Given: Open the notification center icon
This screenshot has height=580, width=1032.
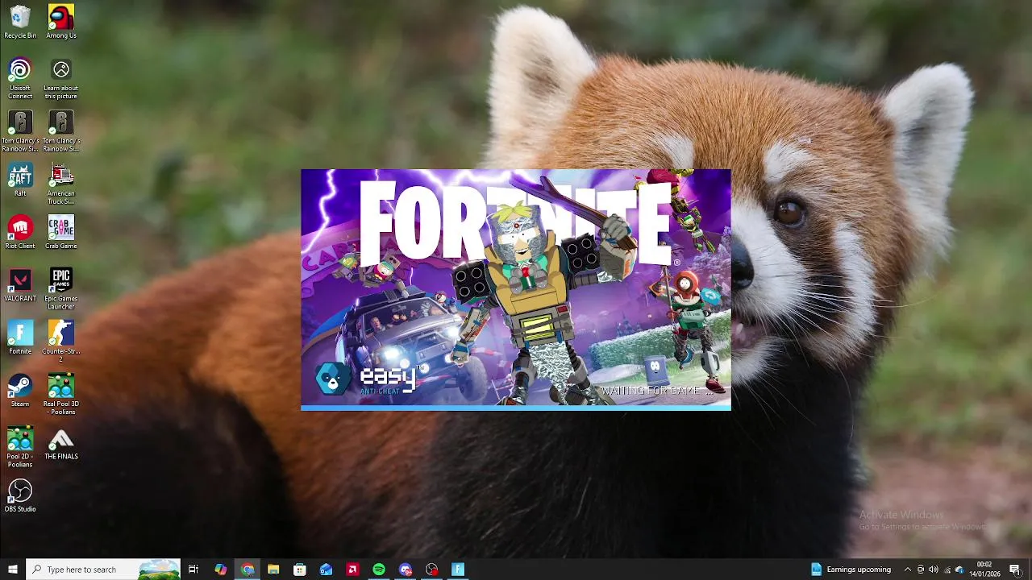Looking at the screenshot, I should pyautogui.click(x=1015, y=570).
